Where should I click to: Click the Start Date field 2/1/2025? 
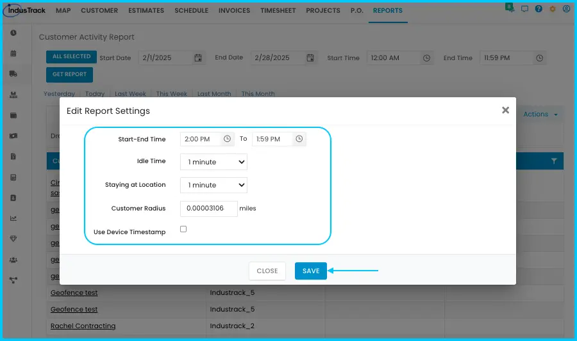(x=165, y=58)
